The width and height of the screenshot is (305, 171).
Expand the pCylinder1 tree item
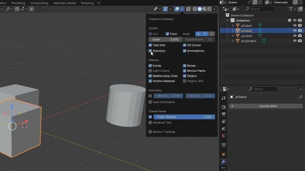pyautogui.click(x=233, y=41)
